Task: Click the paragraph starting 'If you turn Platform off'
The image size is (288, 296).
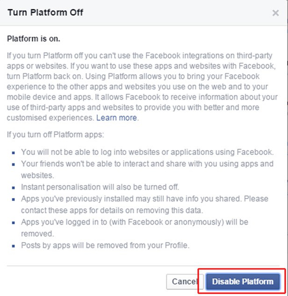Action: click(x=142, y=87)
